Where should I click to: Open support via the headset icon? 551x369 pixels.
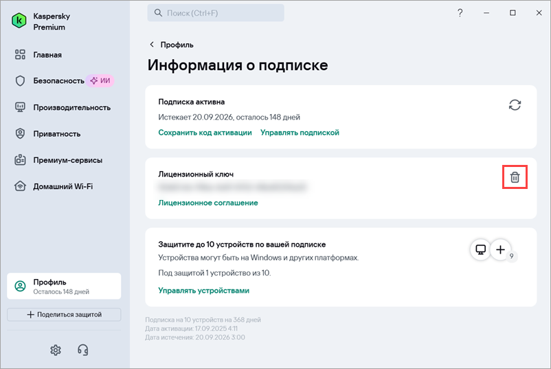point(83,350)
